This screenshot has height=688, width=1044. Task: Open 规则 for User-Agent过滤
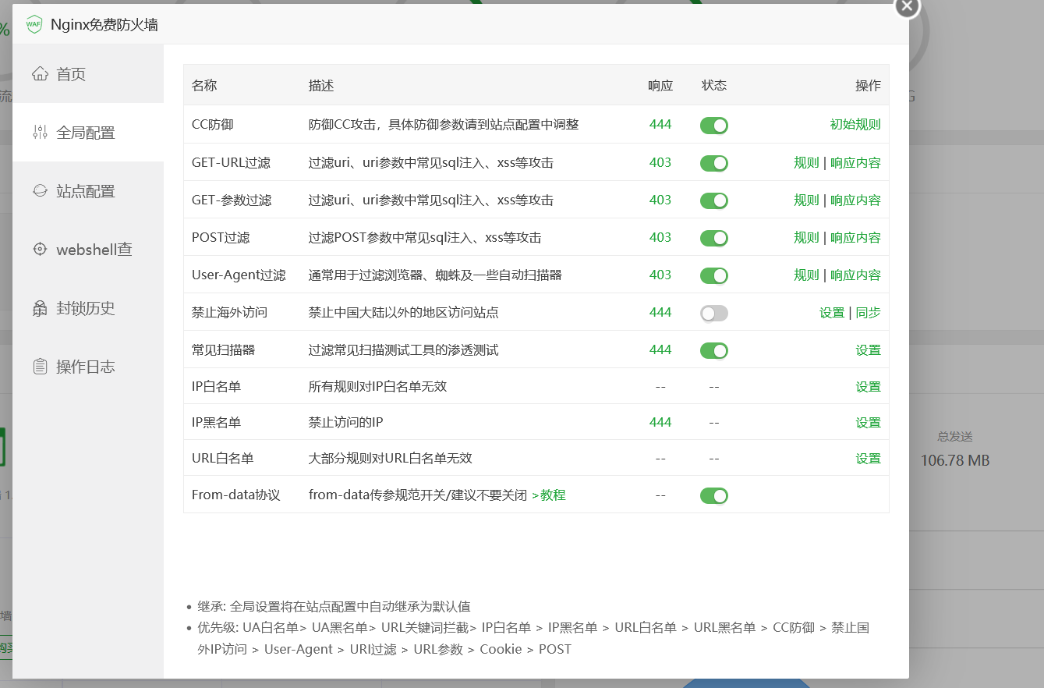click(x=806, y=275)
